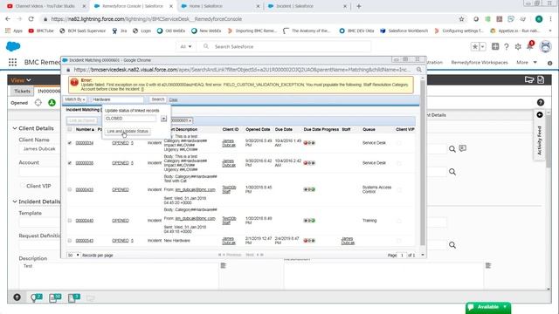This screenshot has width=559, height=314.
Task: Switch to the Channel Videos YouTube Studio tab
Action: tap(45, 6)
